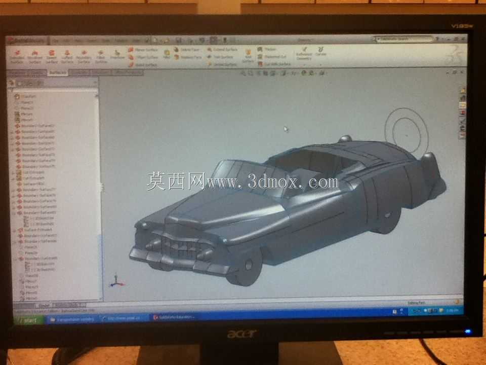The width and height of the screenshot is (486, 365).
Task: Switch to the Surfaces ribbon tab
Action: 57,72
